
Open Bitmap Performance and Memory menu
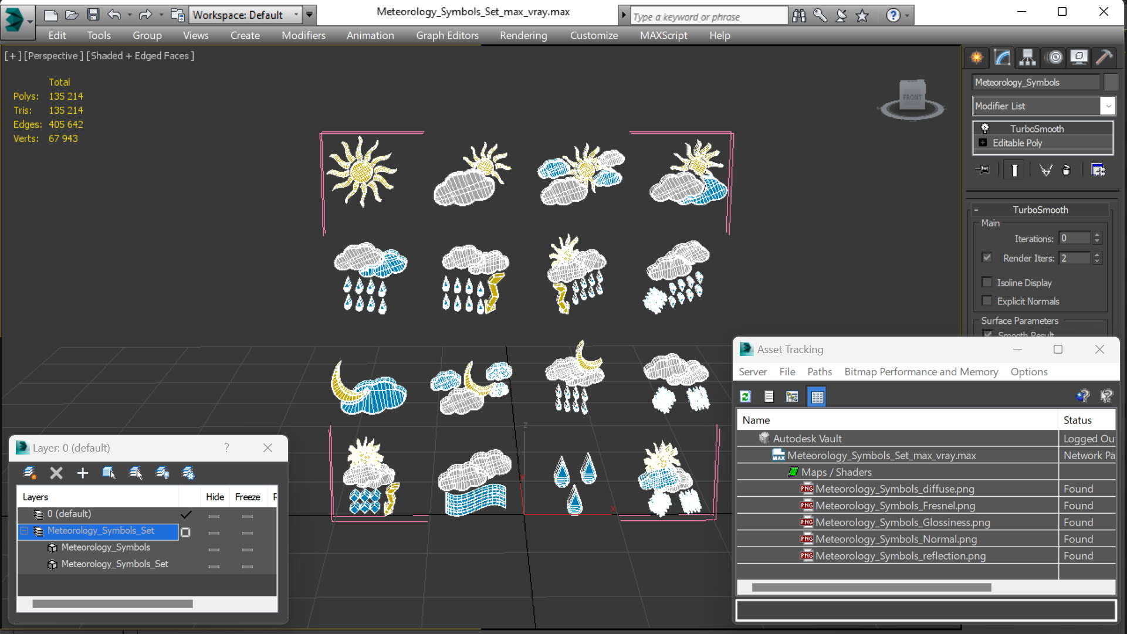point(921,371)
